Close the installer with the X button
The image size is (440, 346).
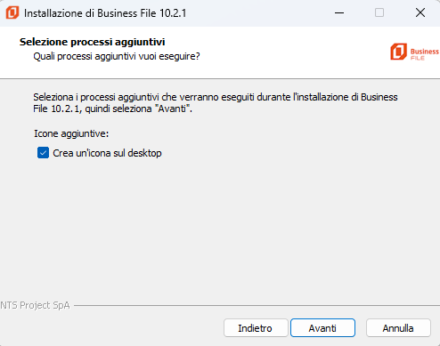pyautogui.click(x=420, y=12)
